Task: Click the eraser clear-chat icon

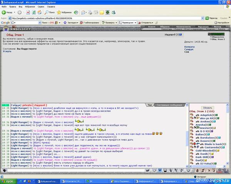Action: coord(154,170)
